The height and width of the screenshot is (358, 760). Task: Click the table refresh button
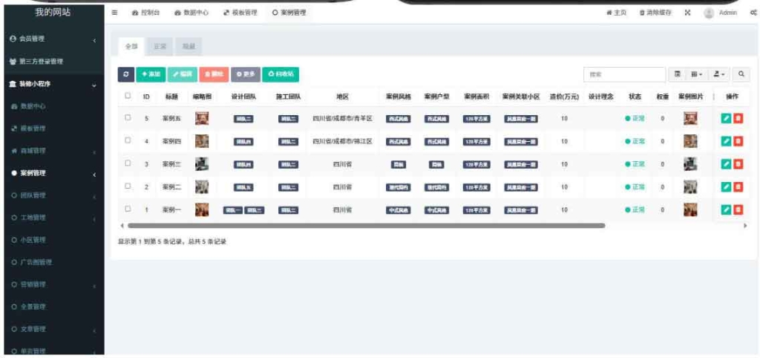[x=126, y=74]
